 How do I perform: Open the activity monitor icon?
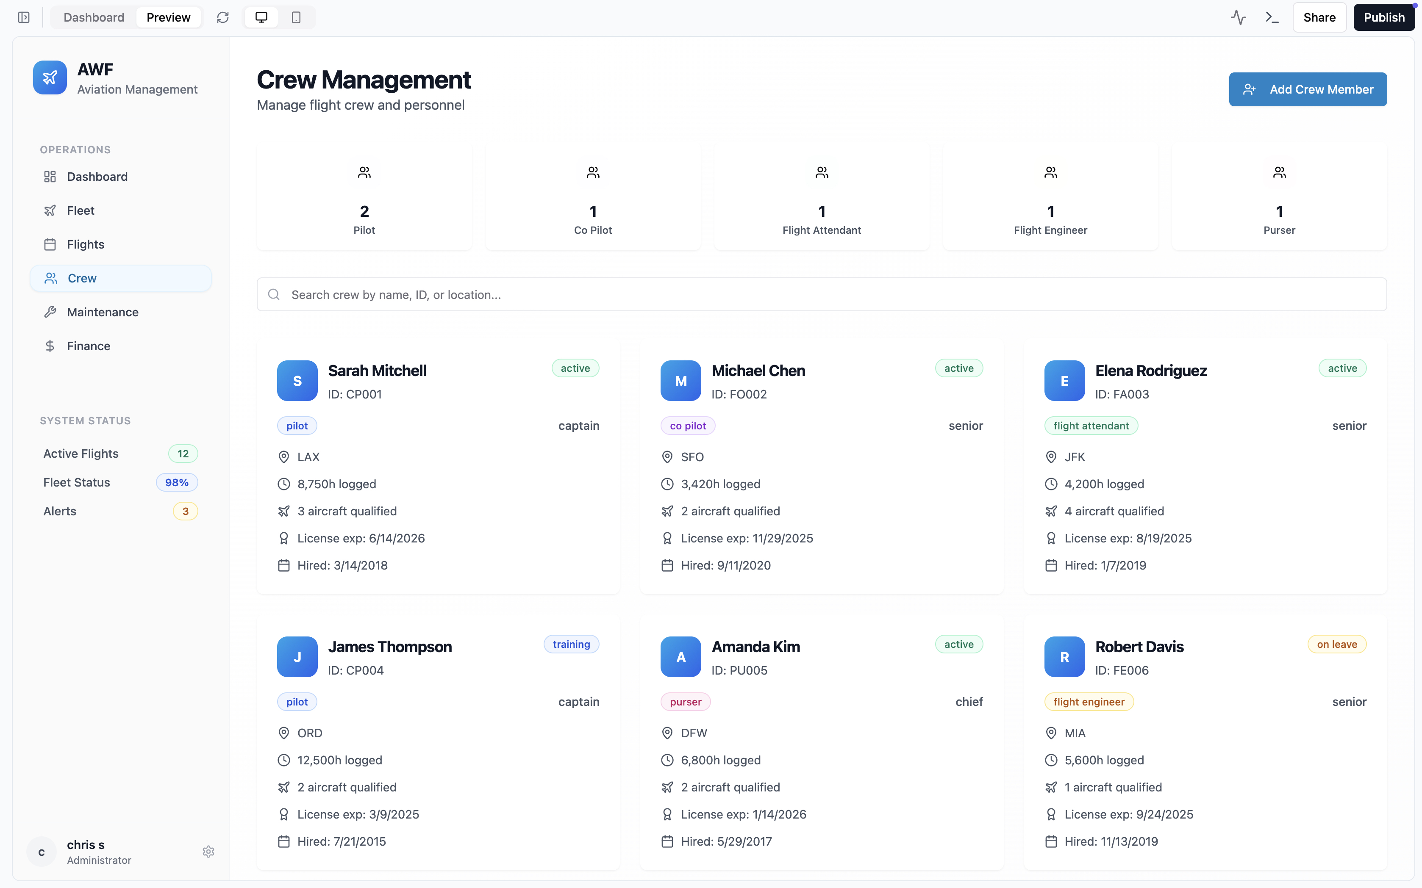pyautogui.click(x=1238, y=18)
